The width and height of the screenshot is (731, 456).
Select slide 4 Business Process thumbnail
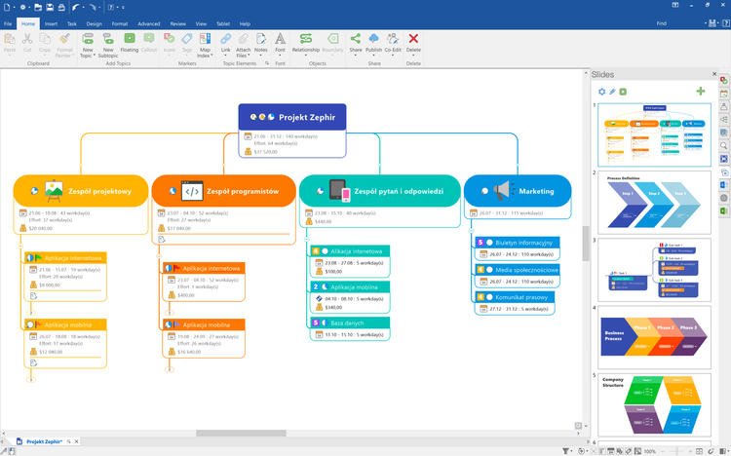click(x=654, y=337)
